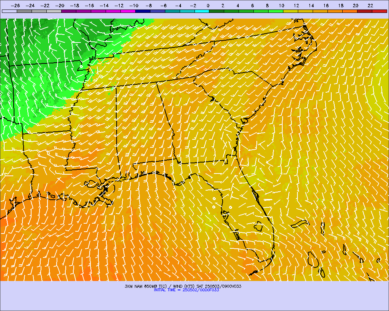Click the "22" color scale label
Viewport: 389px width, 311px height.
[370, 5]
